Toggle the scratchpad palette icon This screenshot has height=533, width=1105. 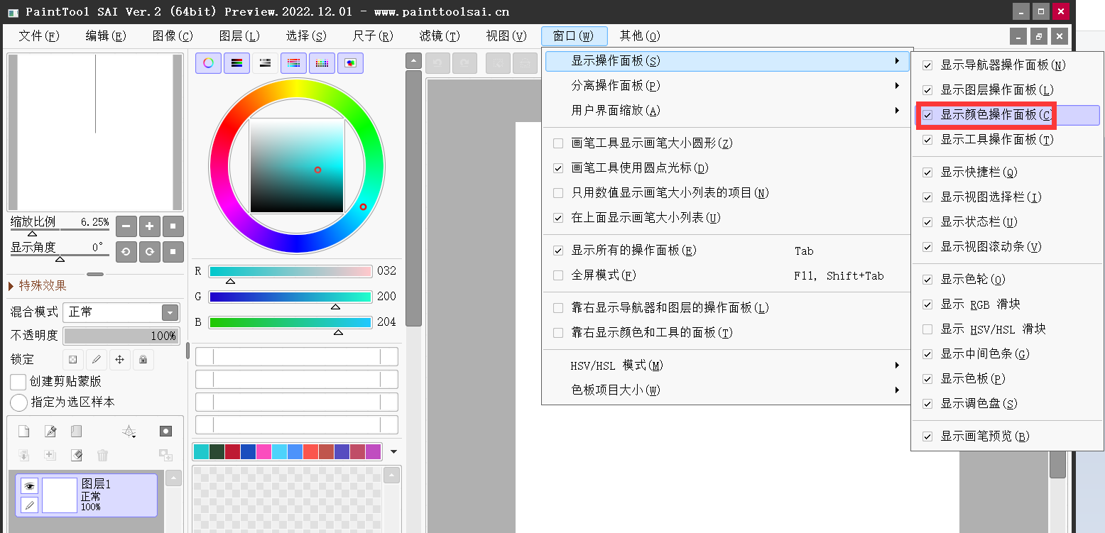point(350,62)
